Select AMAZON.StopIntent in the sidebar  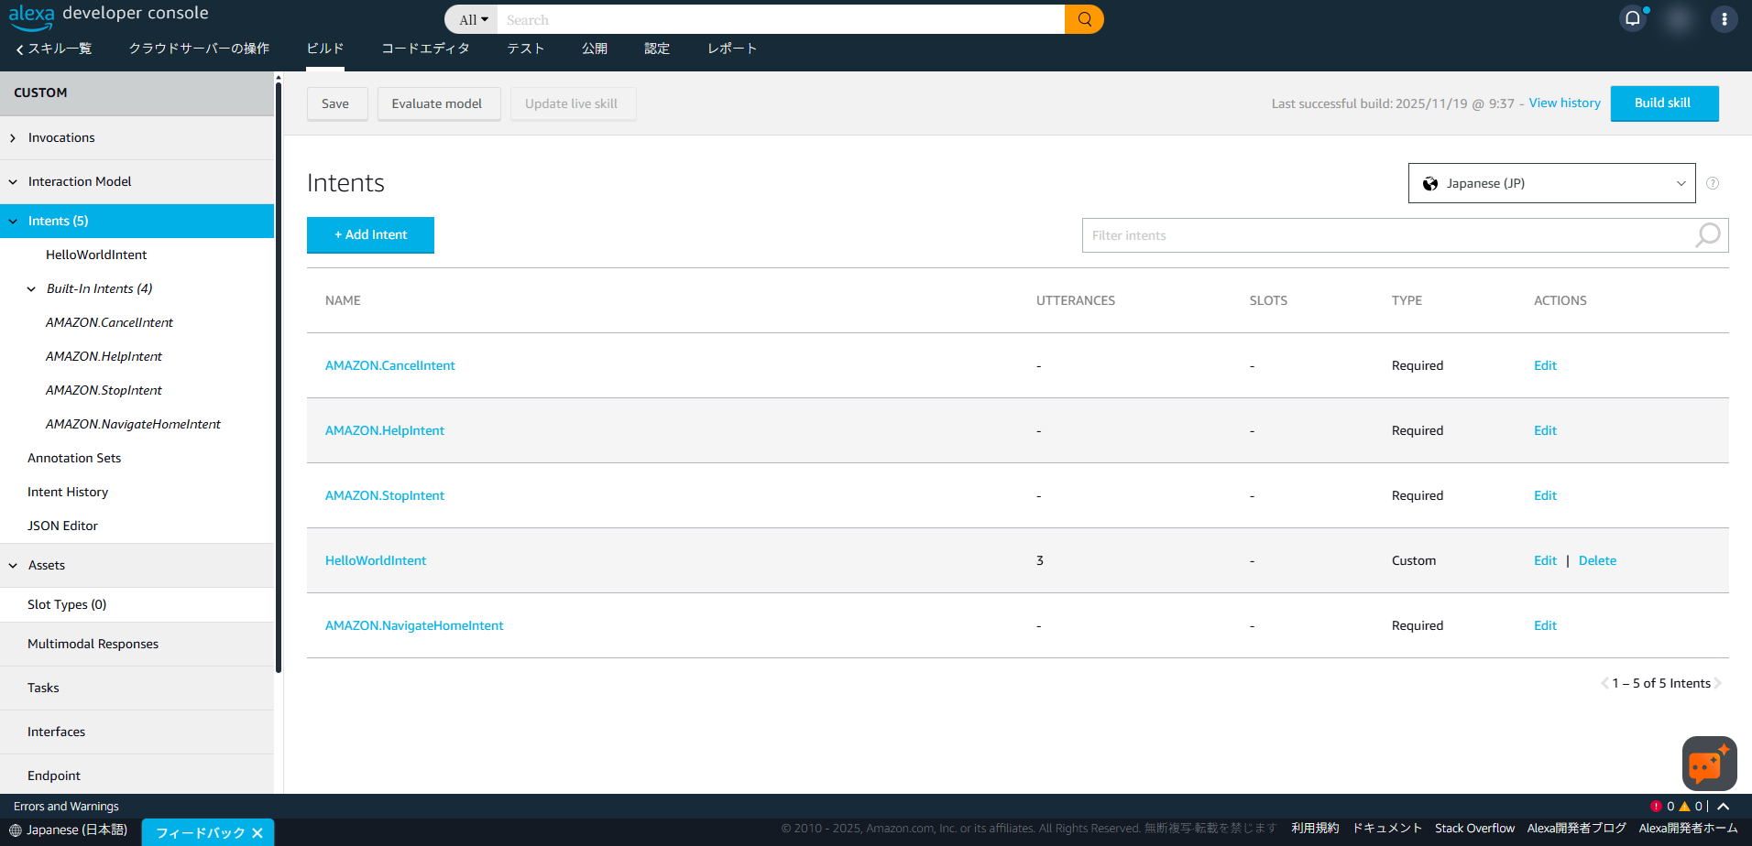click(104, 390)
